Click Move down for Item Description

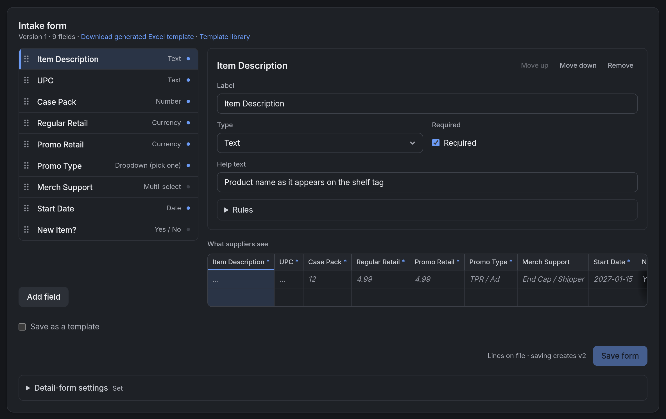[578, 65]
